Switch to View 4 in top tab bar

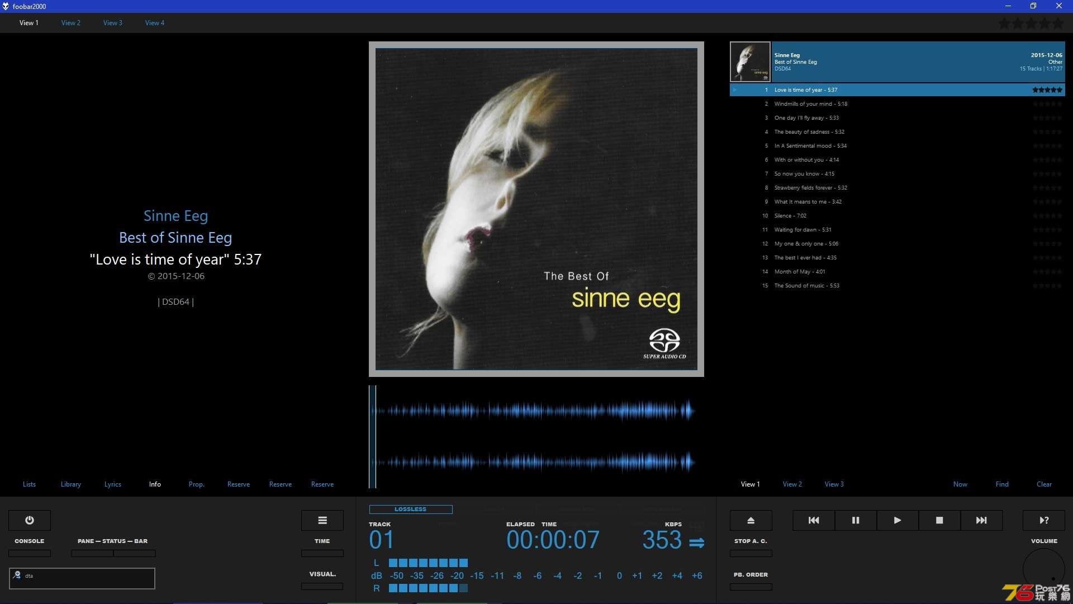(155, 23)
